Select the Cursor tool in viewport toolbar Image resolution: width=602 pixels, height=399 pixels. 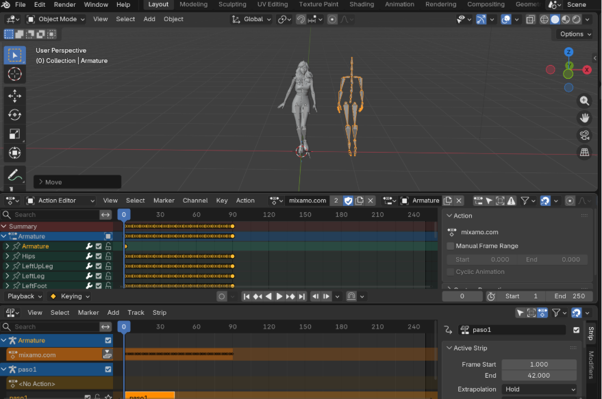coord(14,74)
